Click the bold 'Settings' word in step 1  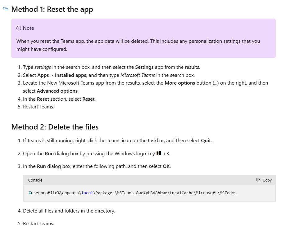(144, 67)
